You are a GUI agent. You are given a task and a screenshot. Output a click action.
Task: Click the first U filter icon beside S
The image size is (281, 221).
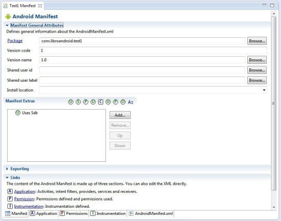[71, 102]
